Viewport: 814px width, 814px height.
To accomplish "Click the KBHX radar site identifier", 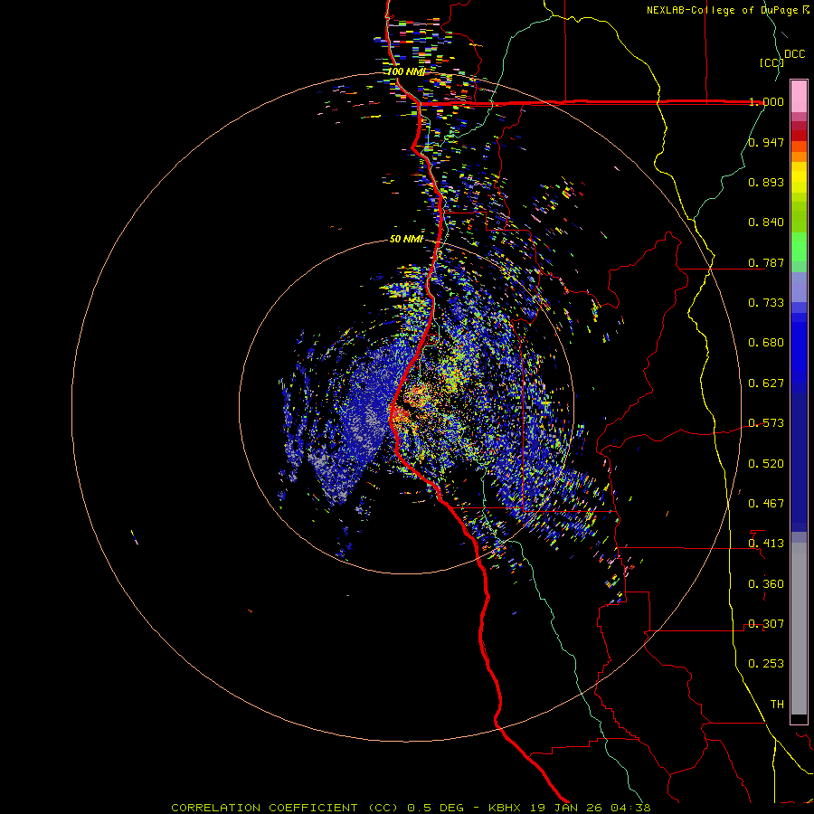I will [506, 808].
